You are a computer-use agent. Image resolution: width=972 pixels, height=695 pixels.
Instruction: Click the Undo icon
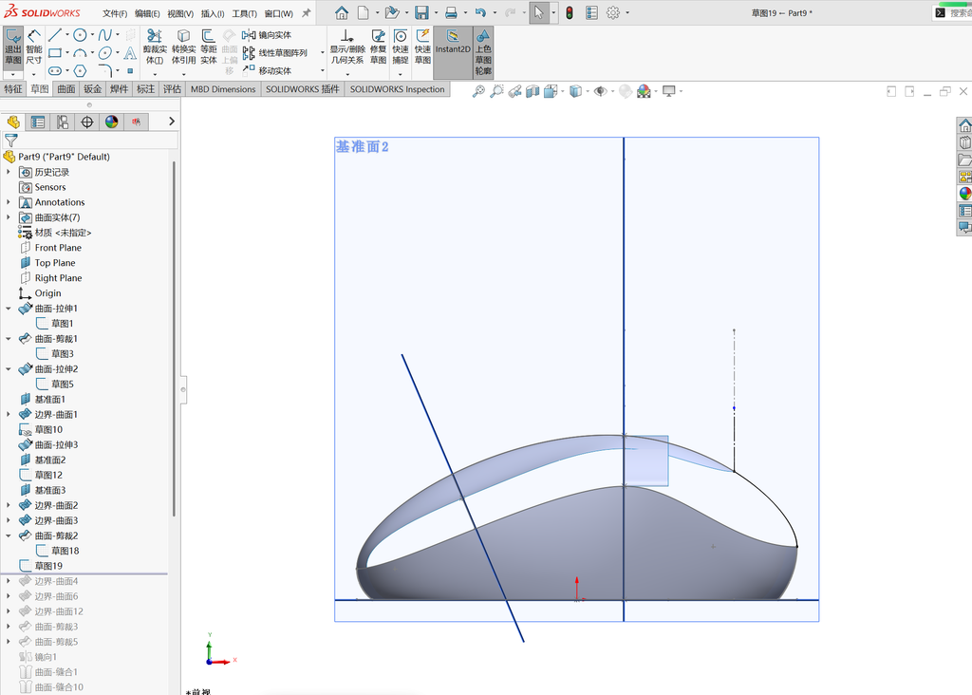(x=480, y=12)
